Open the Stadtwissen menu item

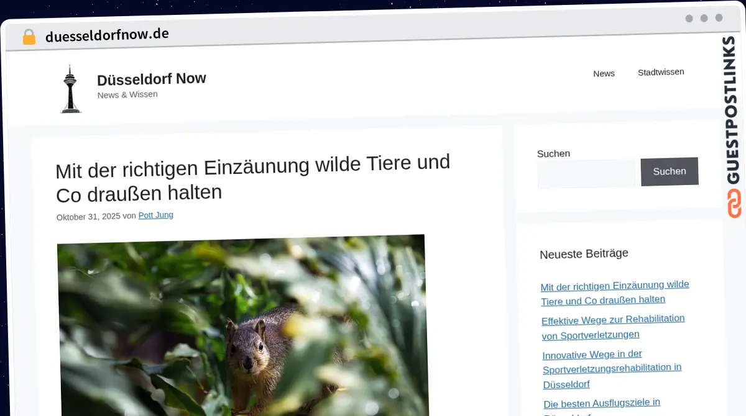(661, 71)
